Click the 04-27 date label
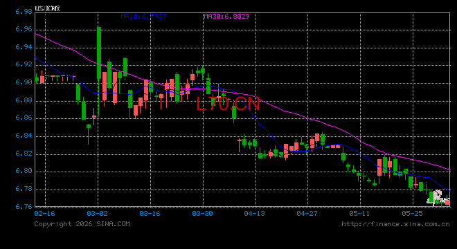The height and width of the screenshot is (249, 457). click(x=307, y=214)
